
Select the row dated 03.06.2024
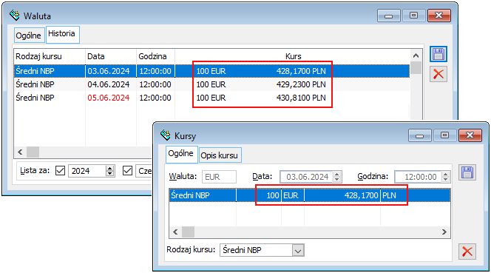tap(211, 71)
